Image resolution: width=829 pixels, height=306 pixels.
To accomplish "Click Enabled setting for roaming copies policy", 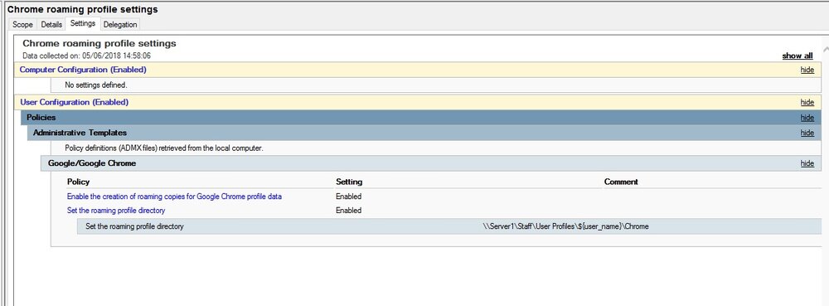I will coord(348,196).
